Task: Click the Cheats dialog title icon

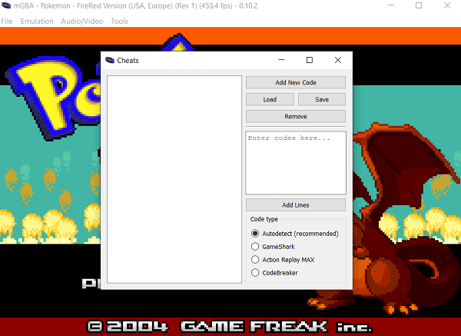Action: 110,60
